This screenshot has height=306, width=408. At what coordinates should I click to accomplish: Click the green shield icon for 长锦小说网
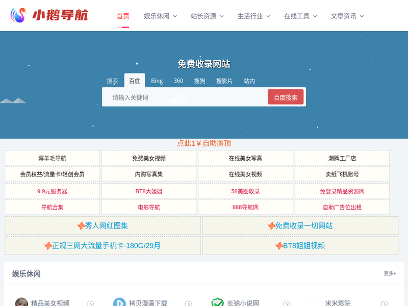[217, 302]
